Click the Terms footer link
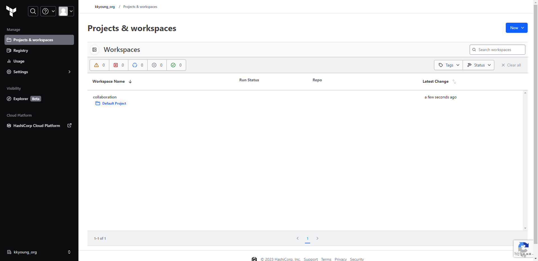 326,259
